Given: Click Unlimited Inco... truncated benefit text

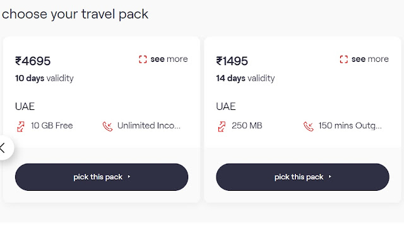Looking at the screenshot, I should tap(149, 126).
